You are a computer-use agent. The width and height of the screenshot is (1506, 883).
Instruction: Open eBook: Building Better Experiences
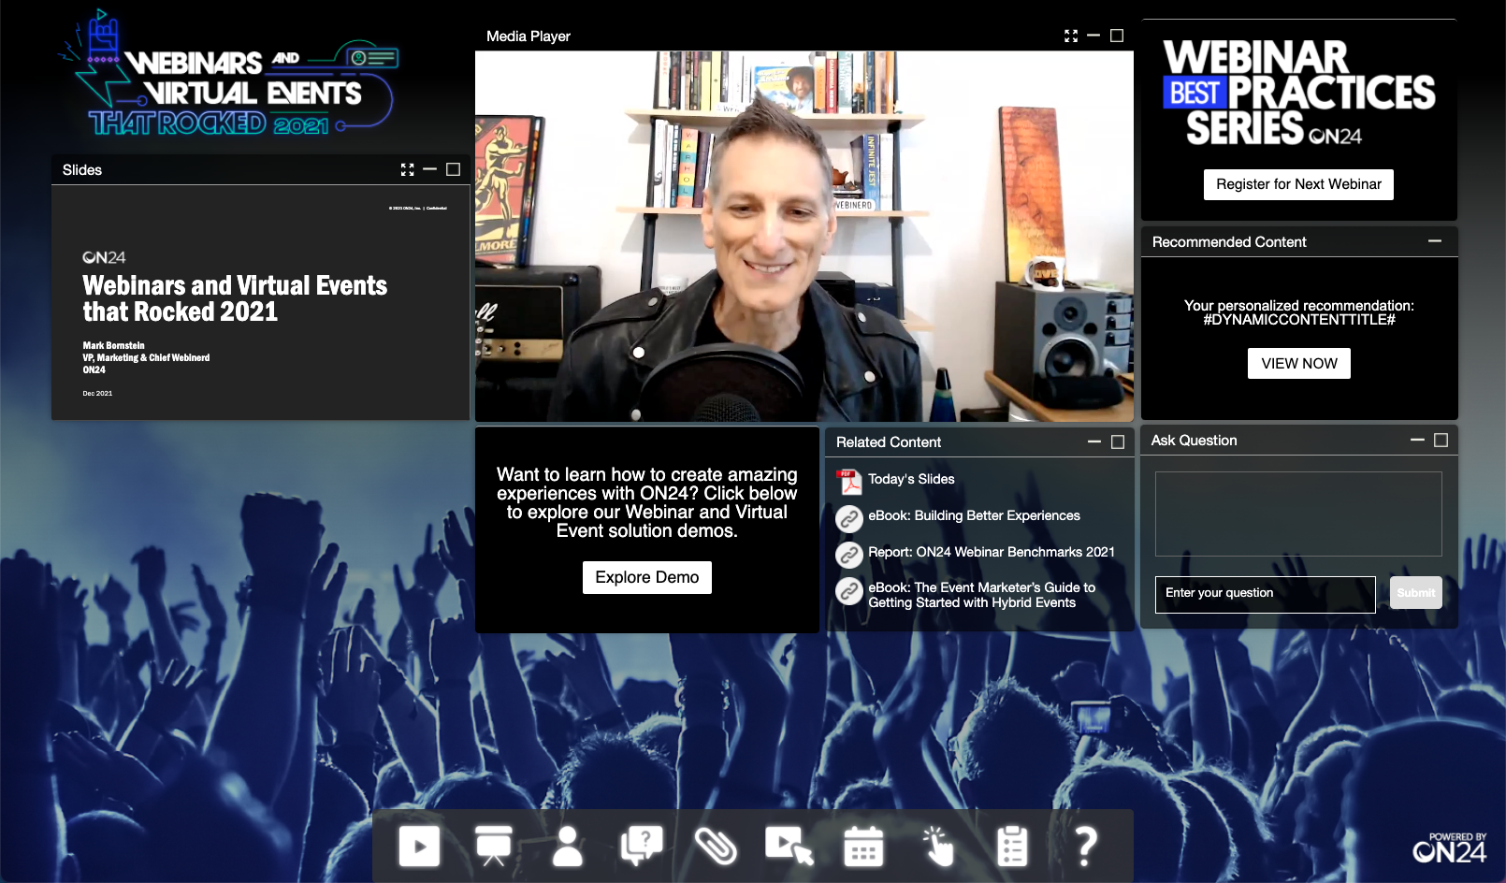(x=974, y=515)
